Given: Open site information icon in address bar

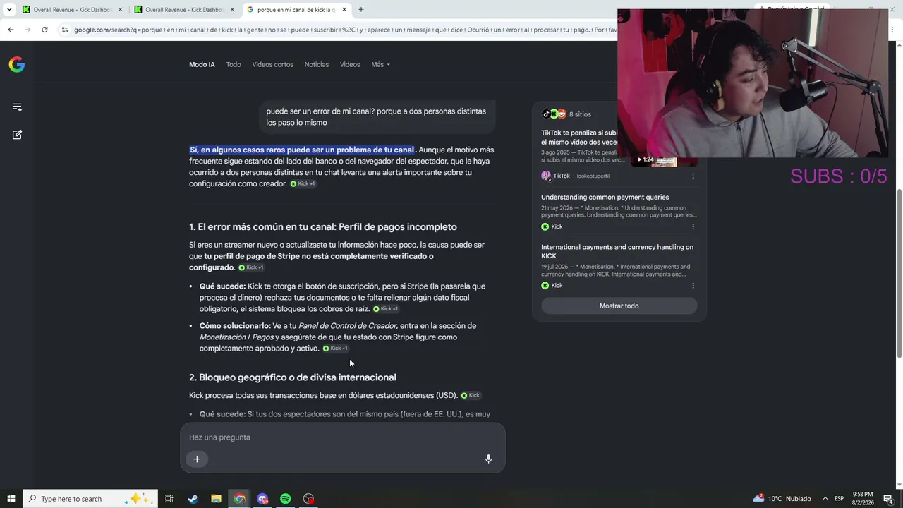Looking at the screenshot, I should point(65,30).
